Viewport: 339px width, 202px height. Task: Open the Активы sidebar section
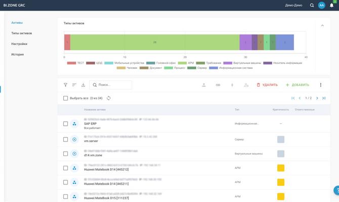point(17,23)
